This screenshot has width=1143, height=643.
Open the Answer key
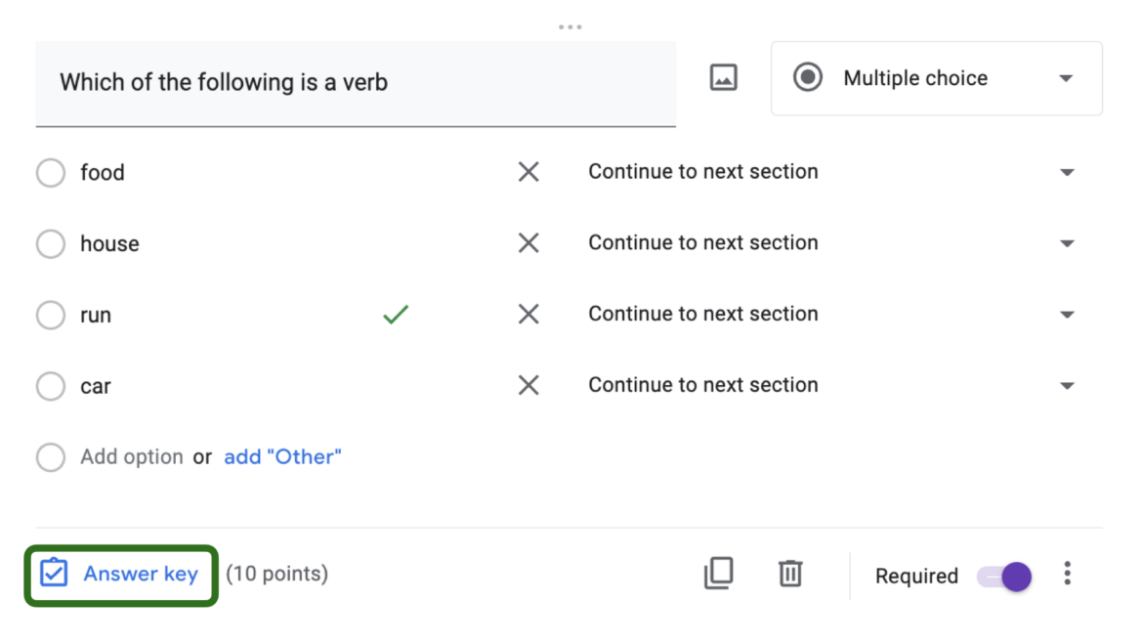121,575
